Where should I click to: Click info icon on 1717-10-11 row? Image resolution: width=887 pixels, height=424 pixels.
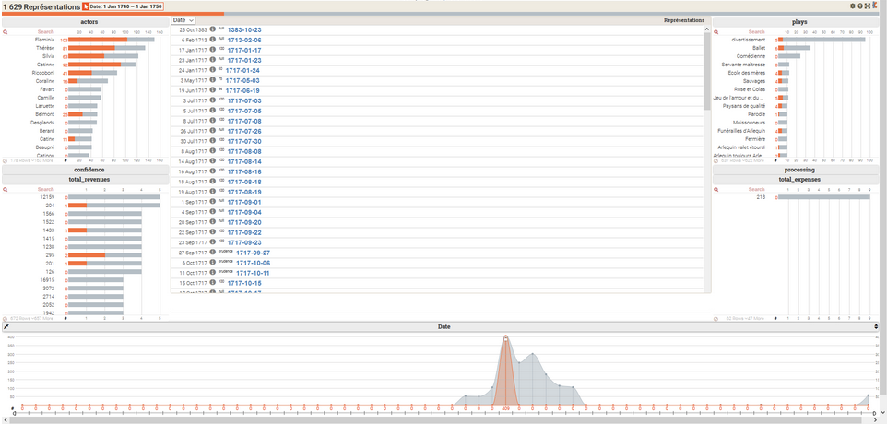(213, 273)
